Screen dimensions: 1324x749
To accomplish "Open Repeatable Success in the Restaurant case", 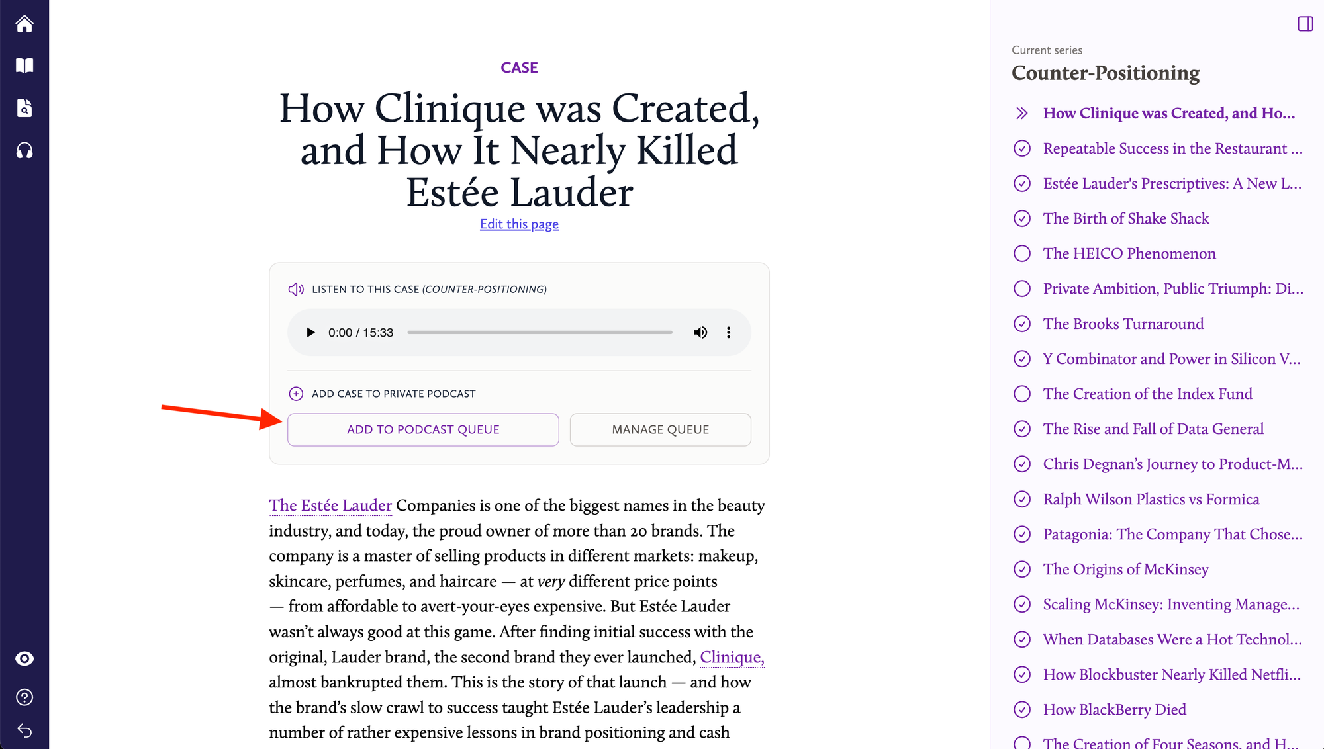I will click(x=1173, y=148).
